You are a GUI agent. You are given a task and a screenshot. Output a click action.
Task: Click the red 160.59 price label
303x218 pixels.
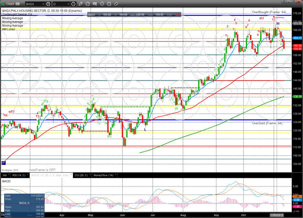(297, 46)
